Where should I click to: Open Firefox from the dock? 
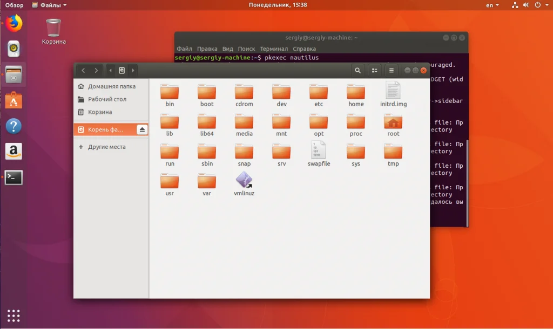click(x=14, y=23)
